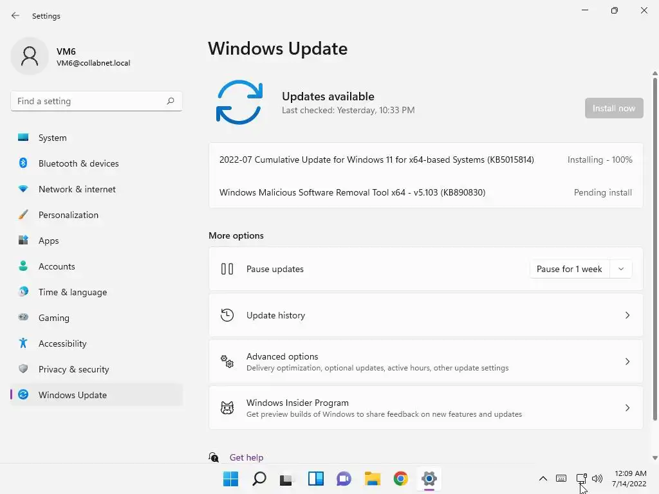
Task: Click the Network wifi icon in sidebar
Action: pos(23,189)
